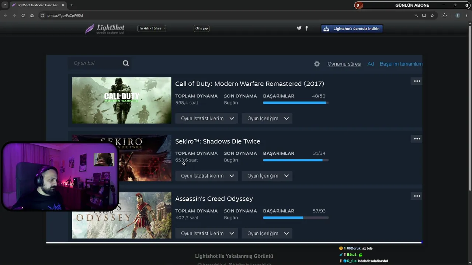Viewport: 472px width, 265px height.
Task: Open the game list settings gear
Action: 317,64
